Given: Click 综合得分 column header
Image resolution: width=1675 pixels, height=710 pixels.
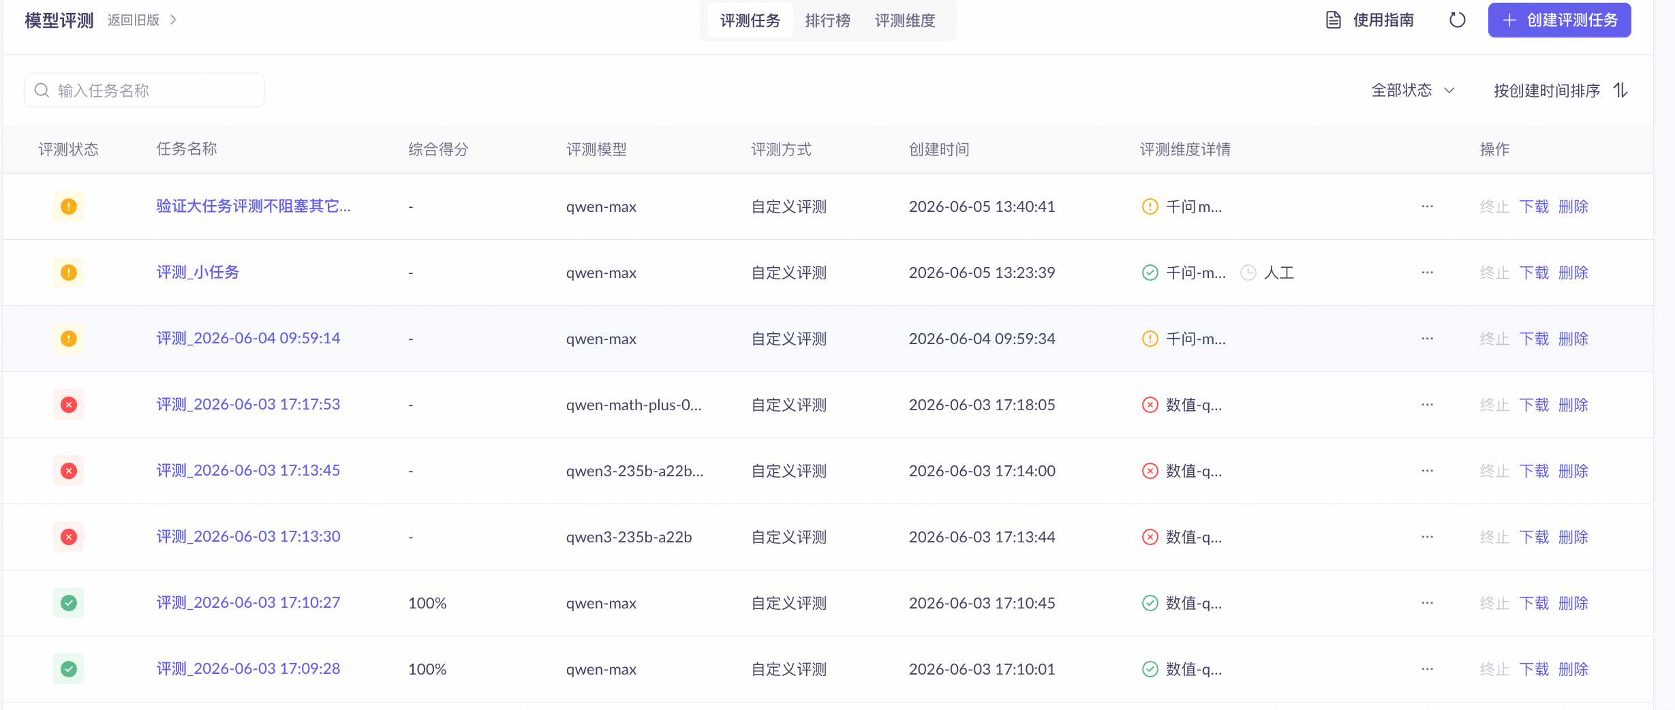Looking at the screenshot, I should pos(438,149).
